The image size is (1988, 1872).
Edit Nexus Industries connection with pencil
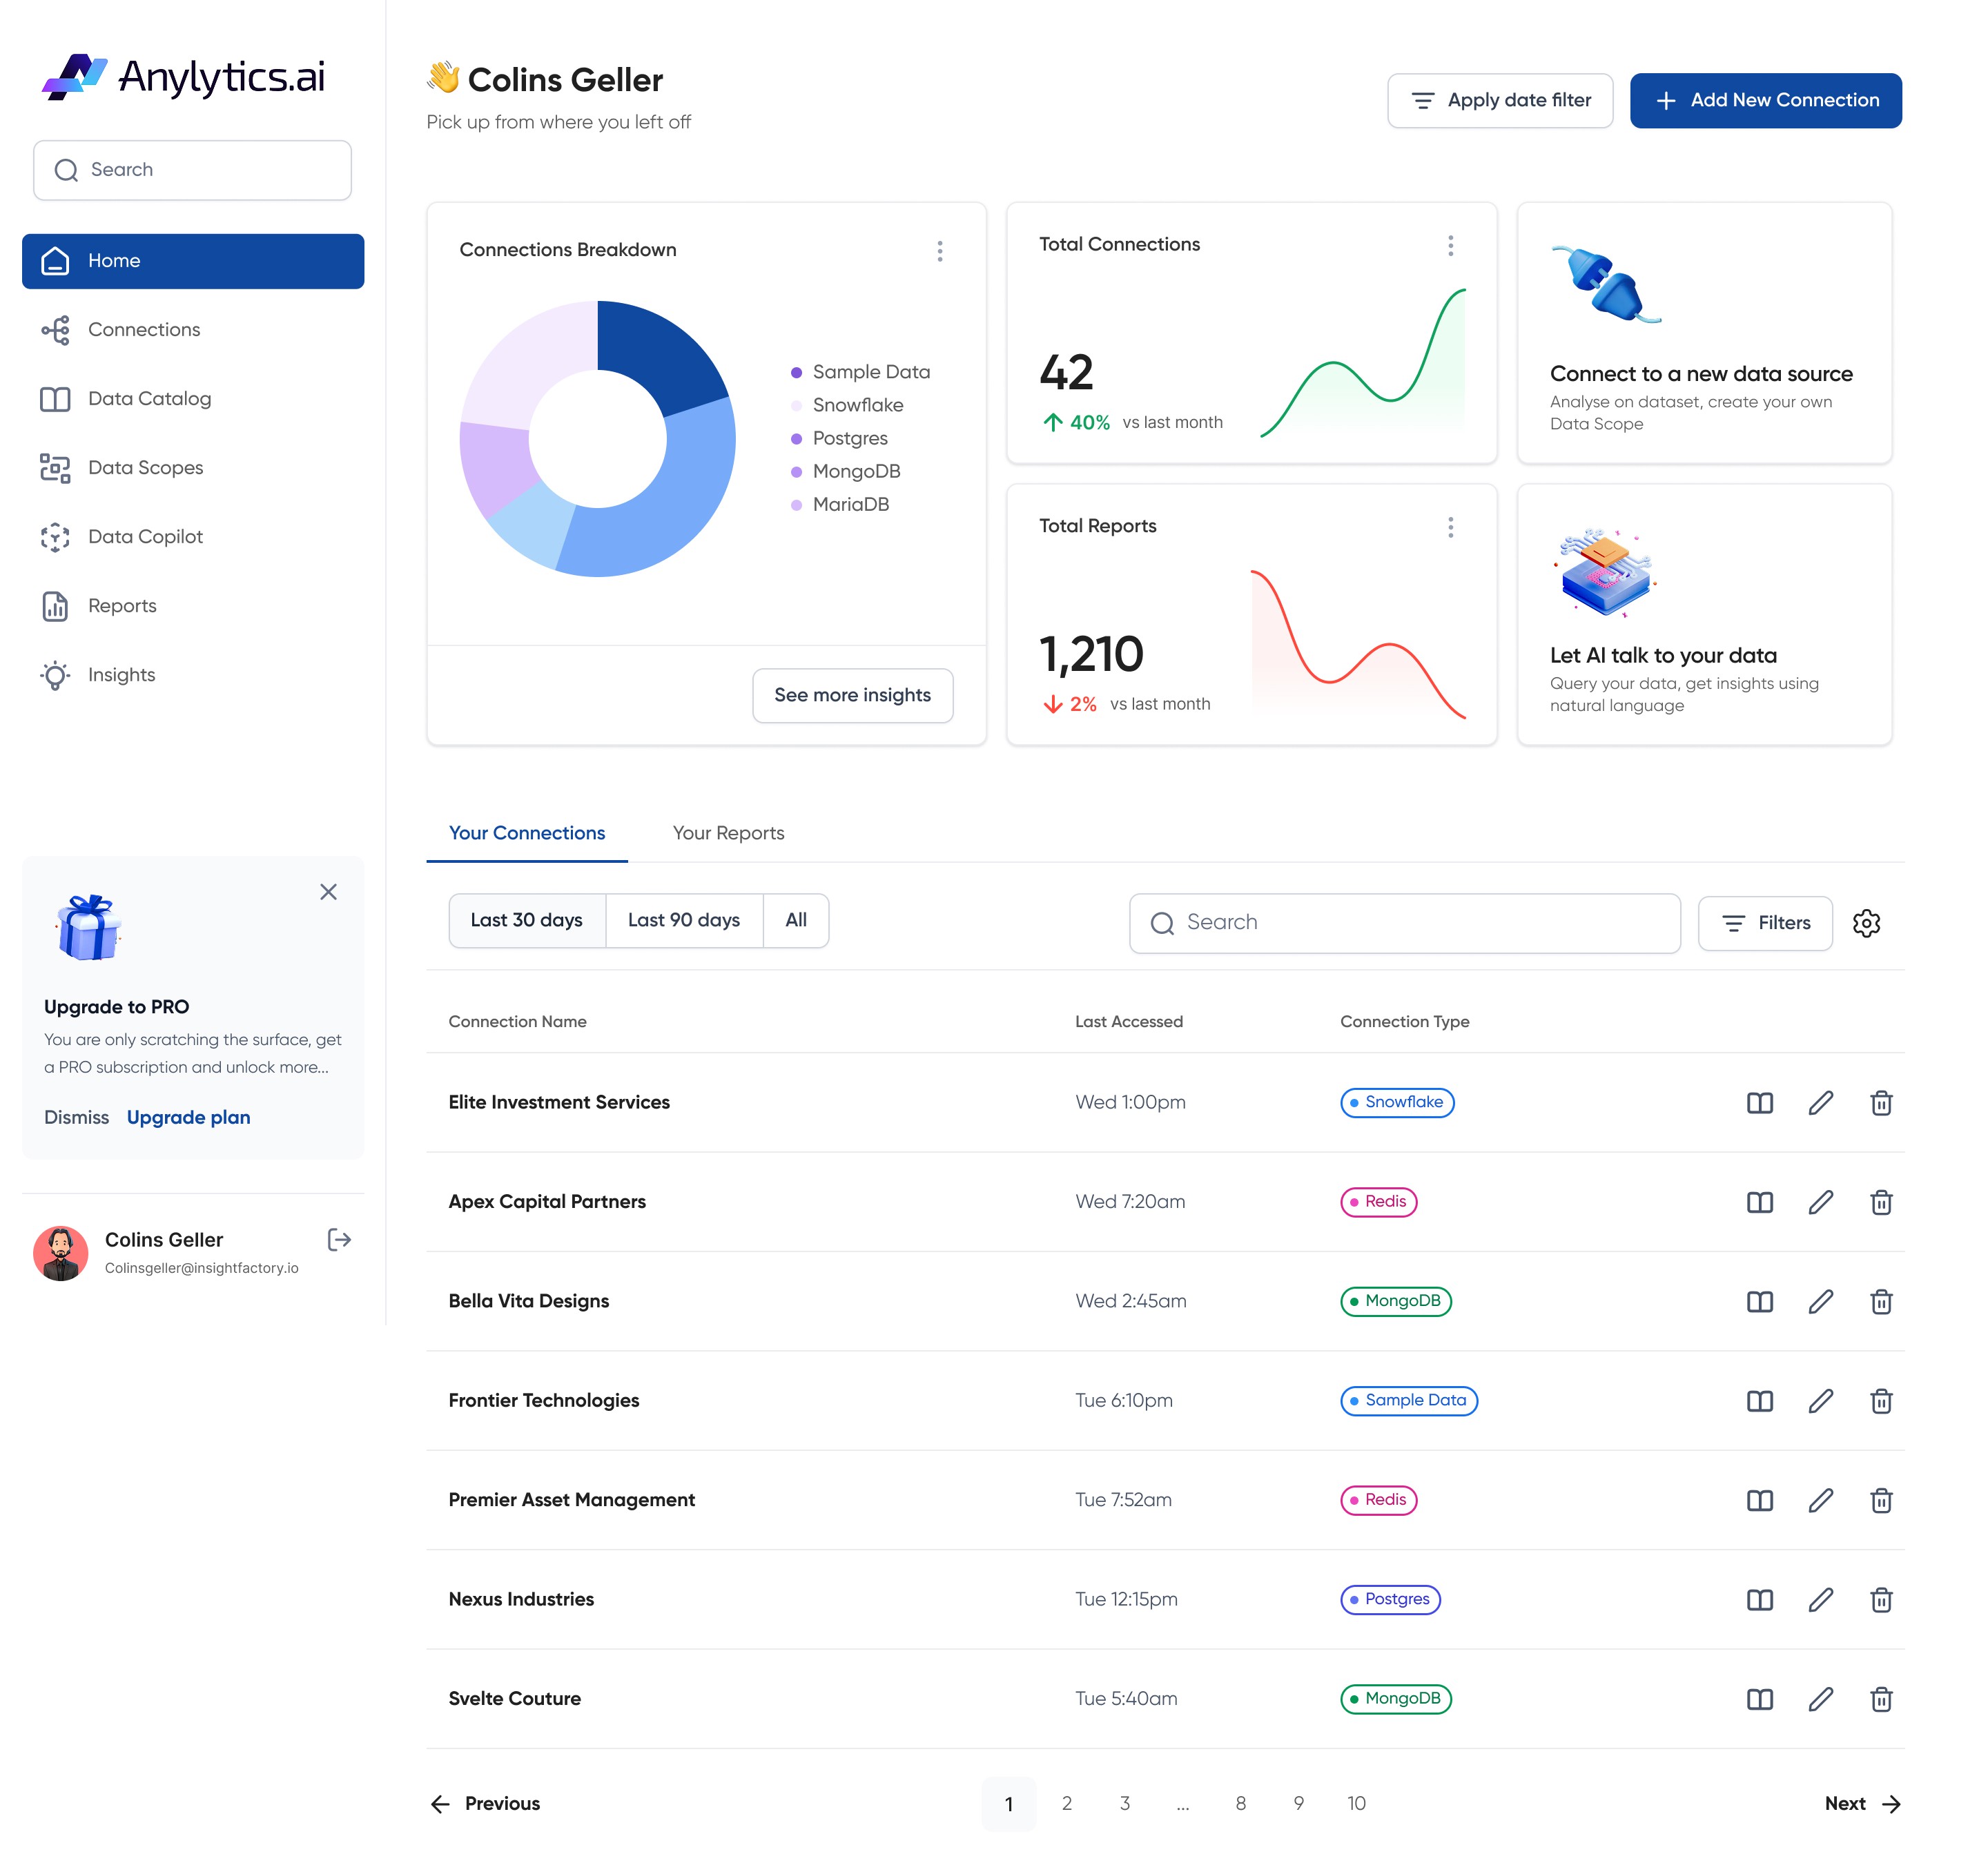click(1820, 1600)
